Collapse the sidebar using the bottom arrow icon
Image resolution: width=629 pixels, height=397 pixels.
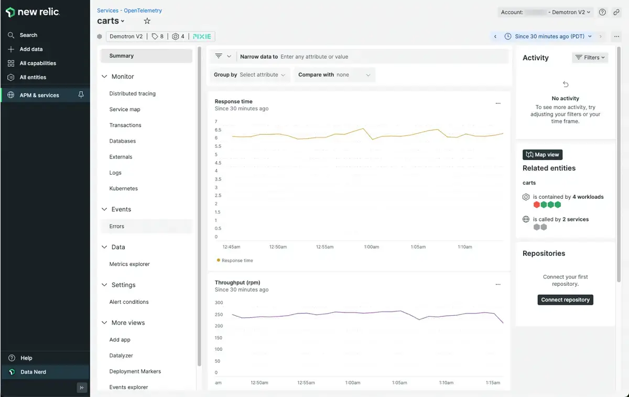82,388
